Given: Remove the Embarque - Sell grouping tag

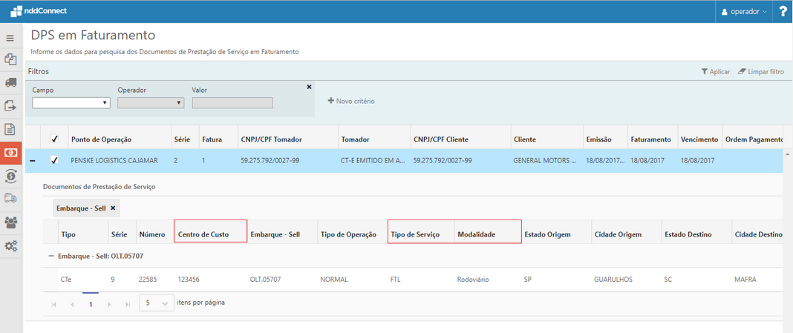Looking at the screenshot, I should pyautogui.click(x=113, y=208).
